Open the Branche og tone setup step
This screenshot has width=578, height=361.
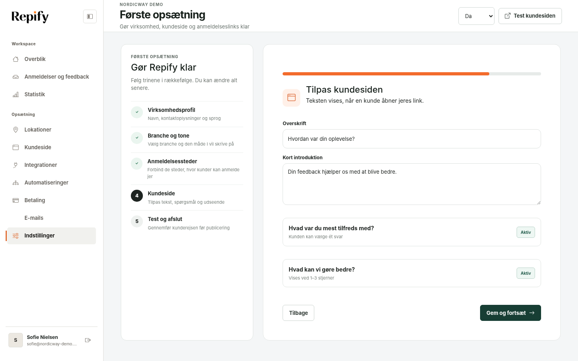(x=187, y=140)
